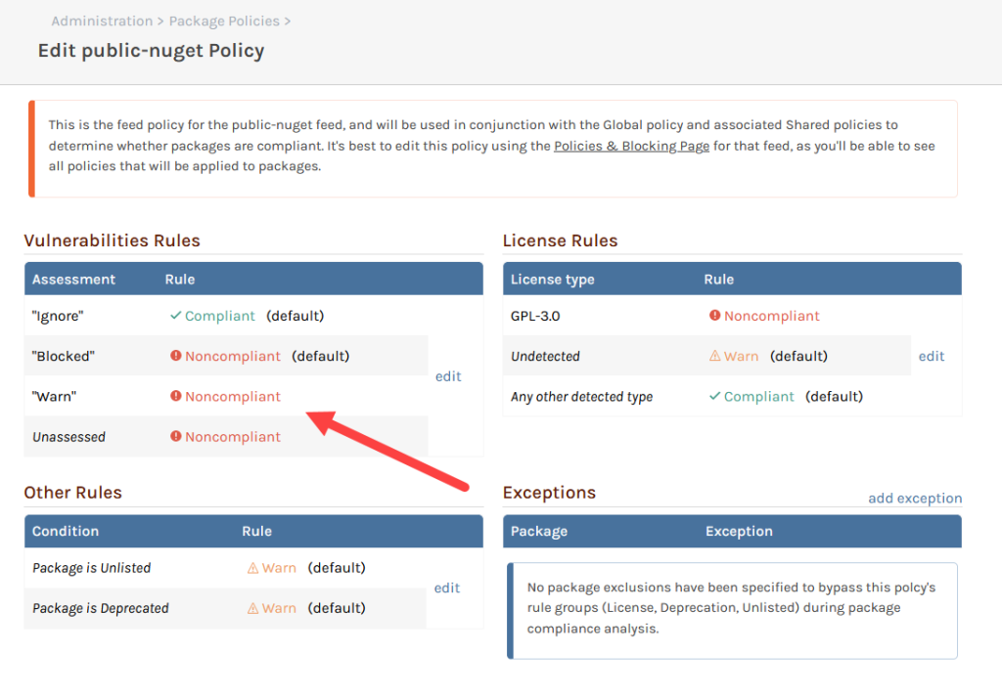1002x697 pixels.
Task: Click the GPL-3.0 Noncompliant alert icon
Action: pos(715,316)
